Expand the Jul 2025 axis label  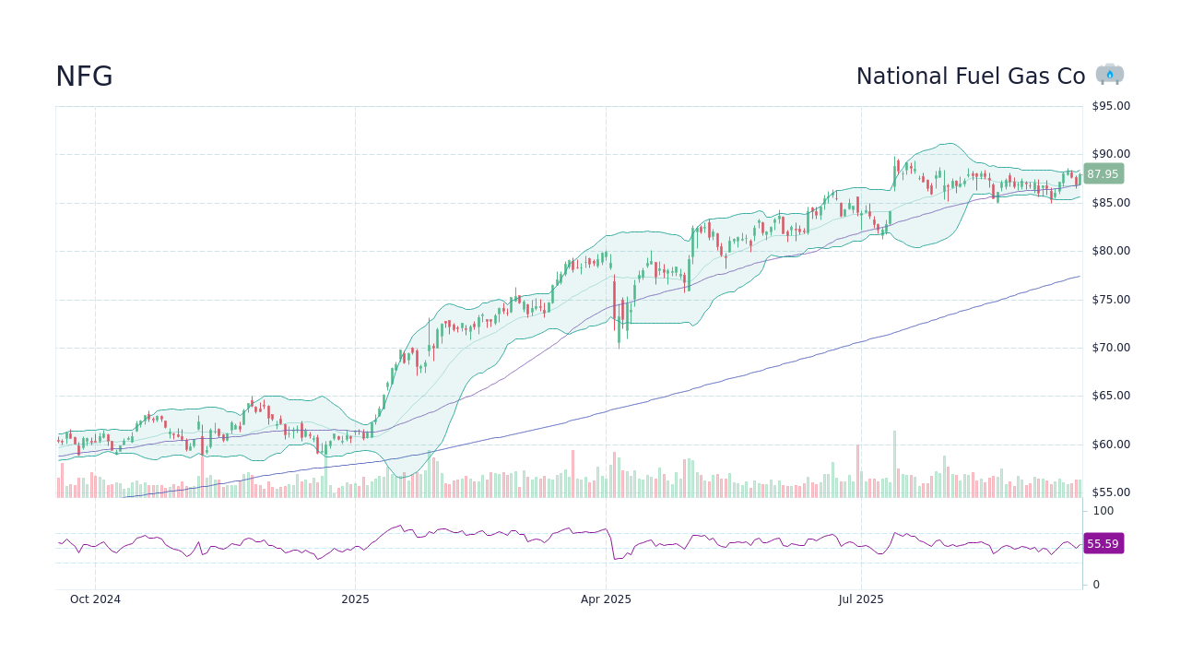coord(861,599)
